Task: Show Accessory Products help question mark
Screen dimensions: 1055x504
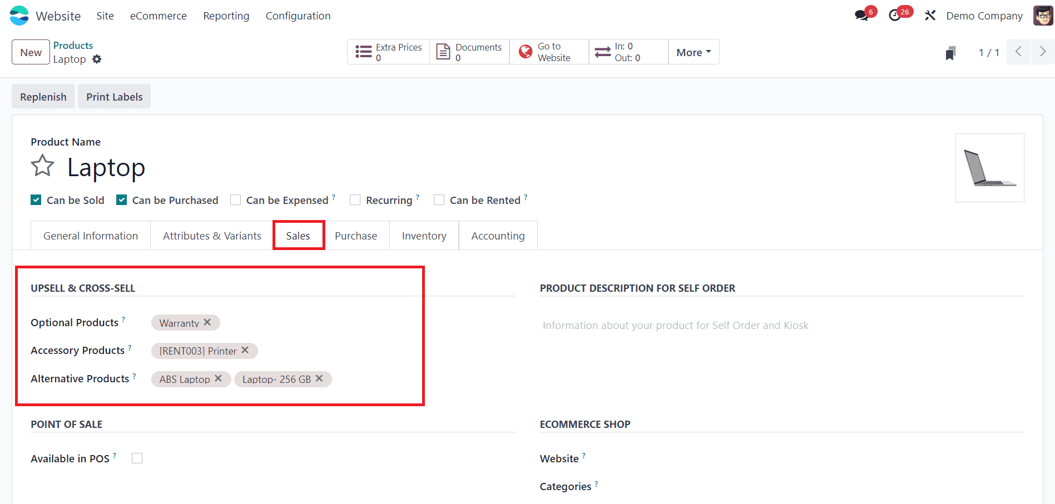Action: (130, 347)
